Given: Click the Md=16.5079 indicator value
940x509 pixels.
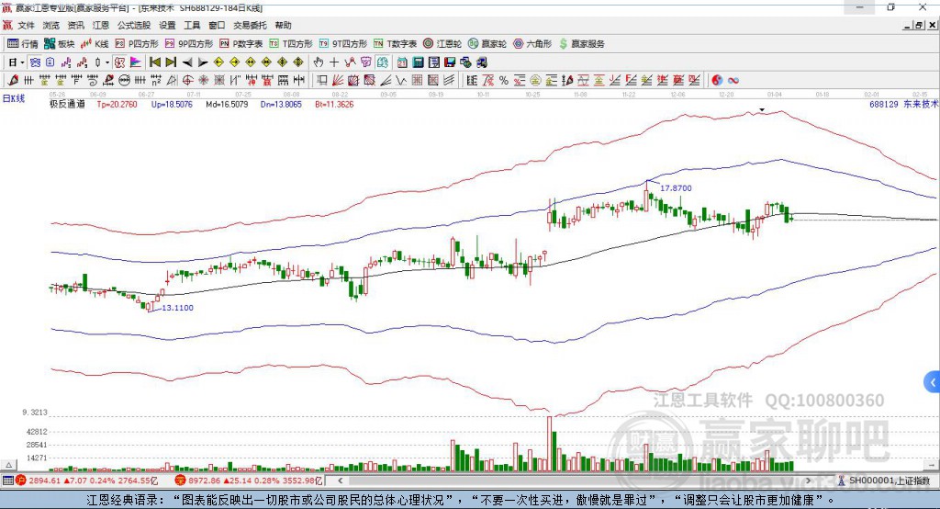Looking at the screenshot, I should (x=227, y=104).
